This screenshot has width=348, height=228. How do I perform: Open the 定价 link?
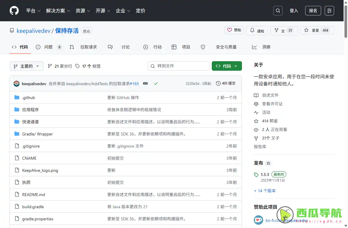(x=141, y=11)
